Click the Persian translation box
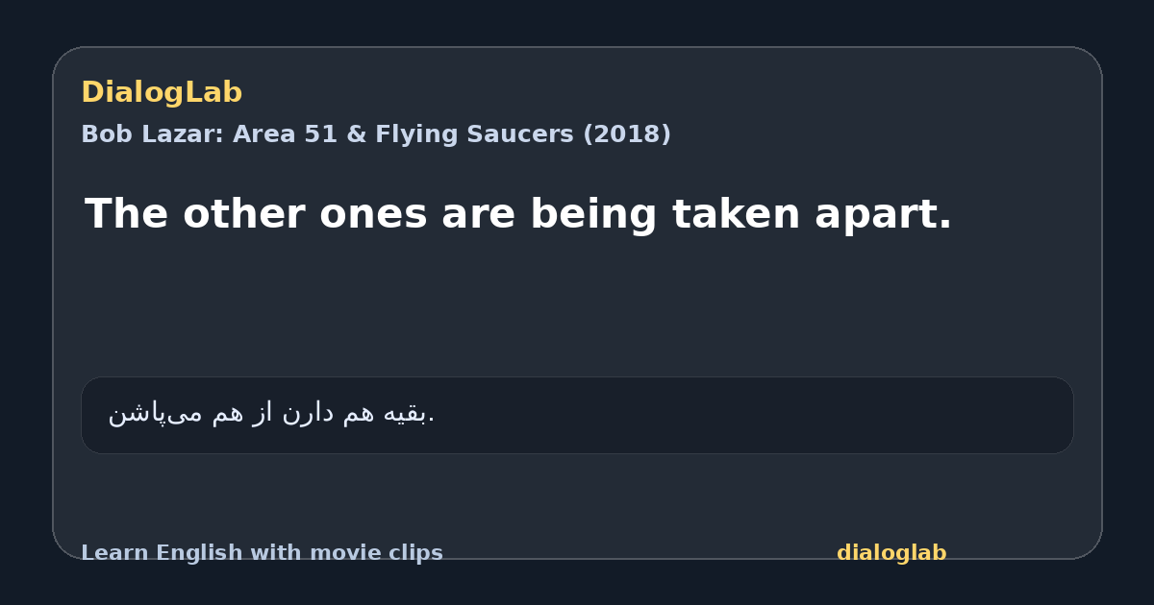The height and width of the screenshot is (605, 1154). (577, 415)
